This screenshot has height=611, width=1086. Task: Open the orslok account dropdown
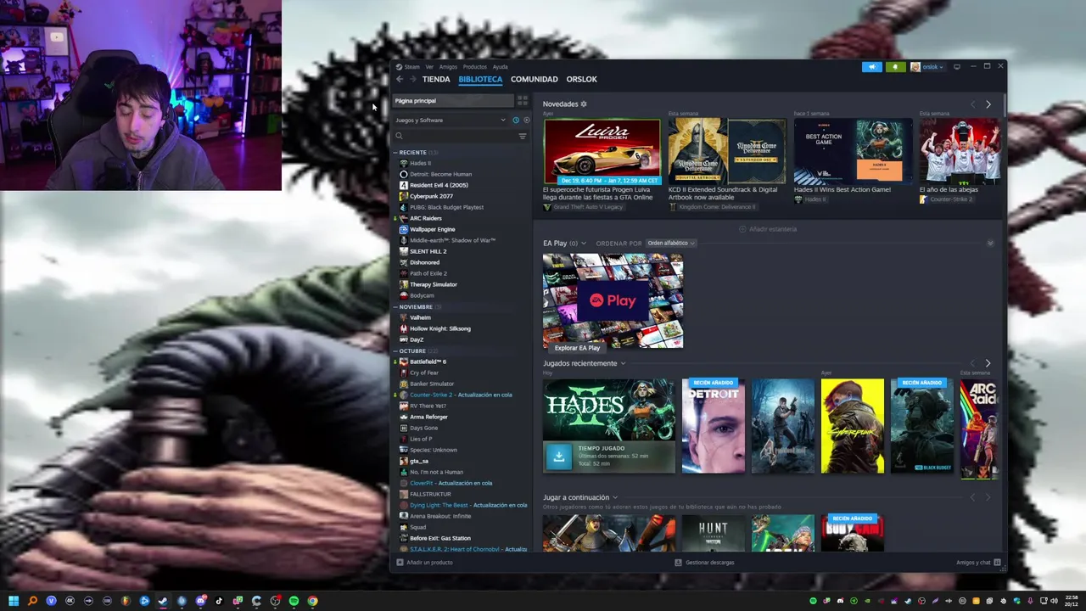(x=926, y=67)
